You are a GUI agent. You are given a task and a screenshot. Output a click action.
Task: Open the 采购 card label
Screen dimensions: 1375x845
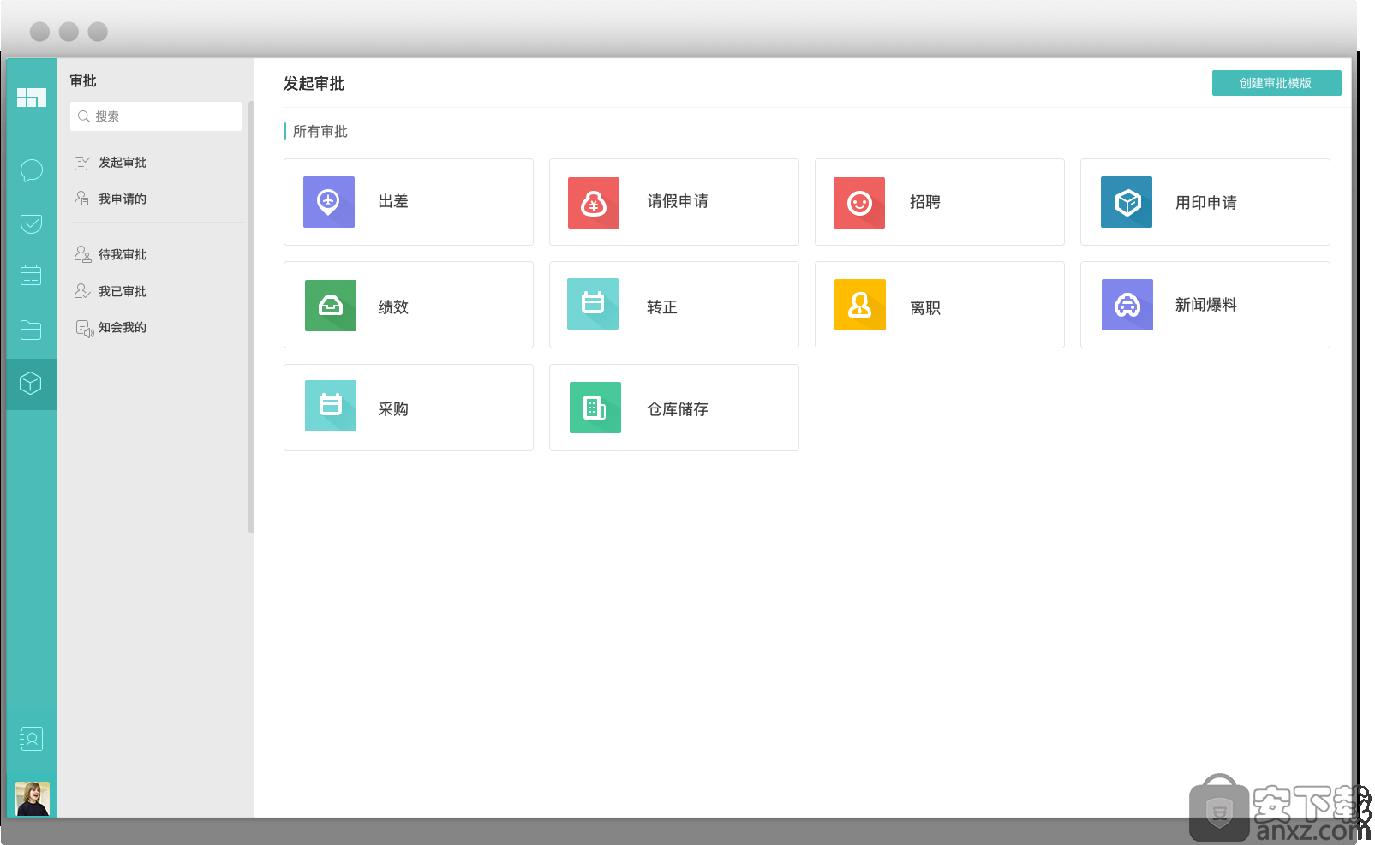click(x=393, y=409)
